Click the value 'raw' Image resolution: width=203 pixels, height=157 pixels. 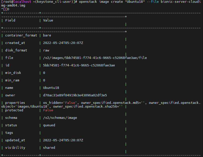[x=46, y=50]
